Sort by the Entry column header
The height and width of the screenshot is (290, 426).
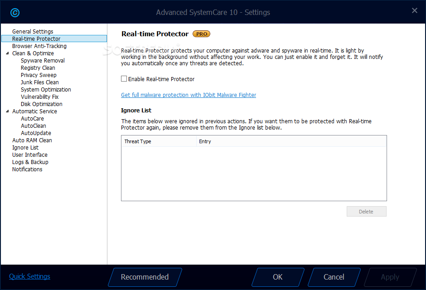(x=291, y=141)
